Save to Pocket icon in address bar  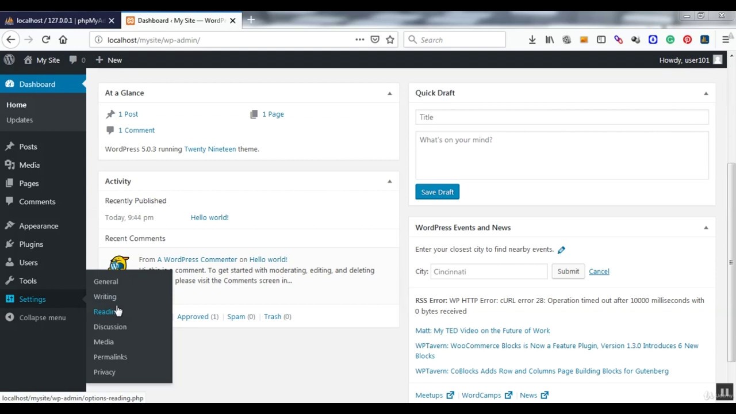(375, 40)
